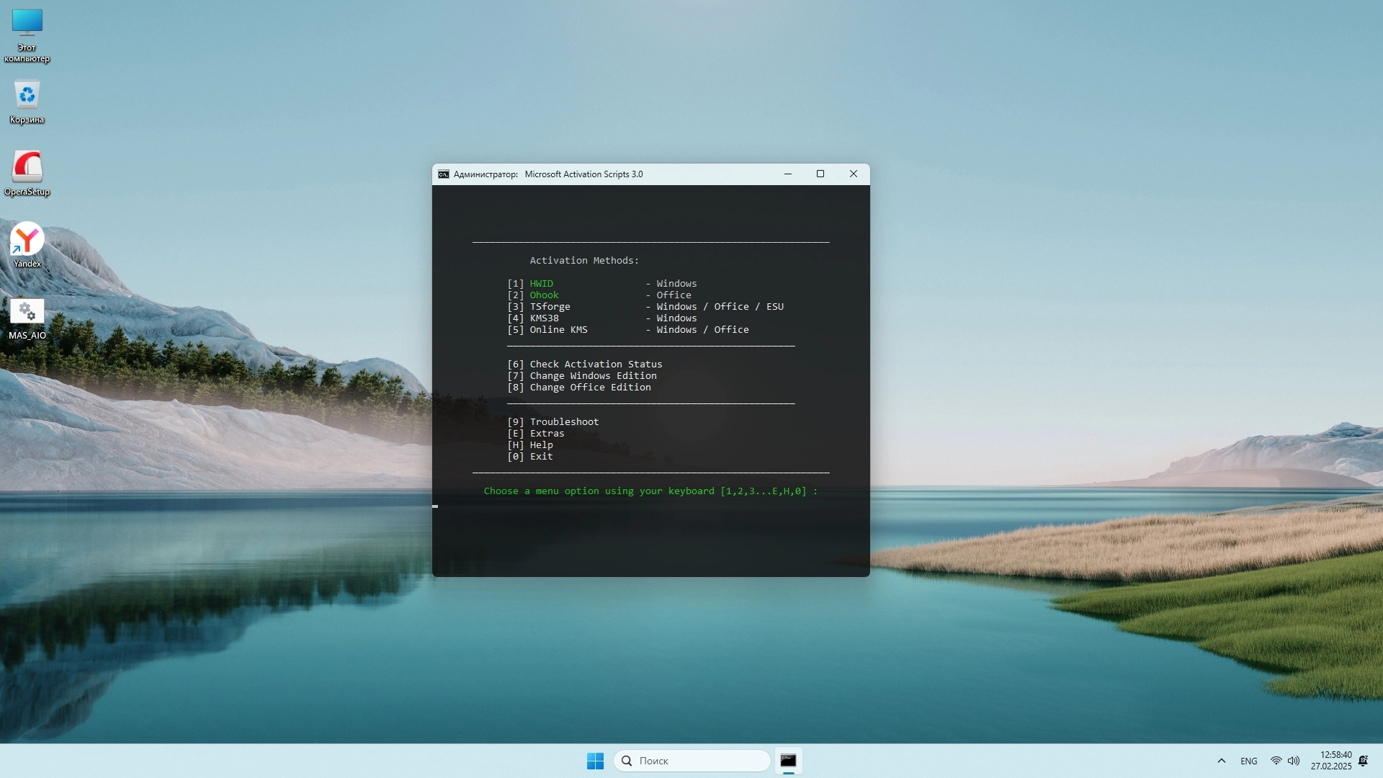Open the clock and date 27.02.2025

1331,761
